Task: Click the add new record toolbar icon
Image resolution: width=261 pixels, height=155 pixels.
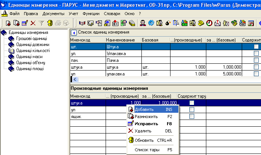Action: [x=8, y=23]
